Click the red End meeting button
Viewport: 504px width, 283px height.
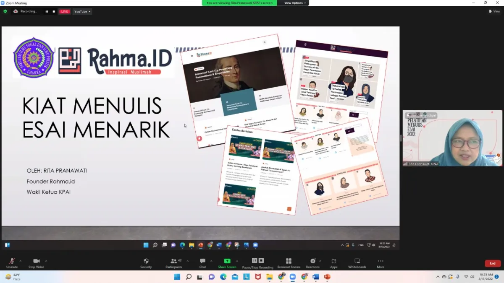[x=492, y=263]
